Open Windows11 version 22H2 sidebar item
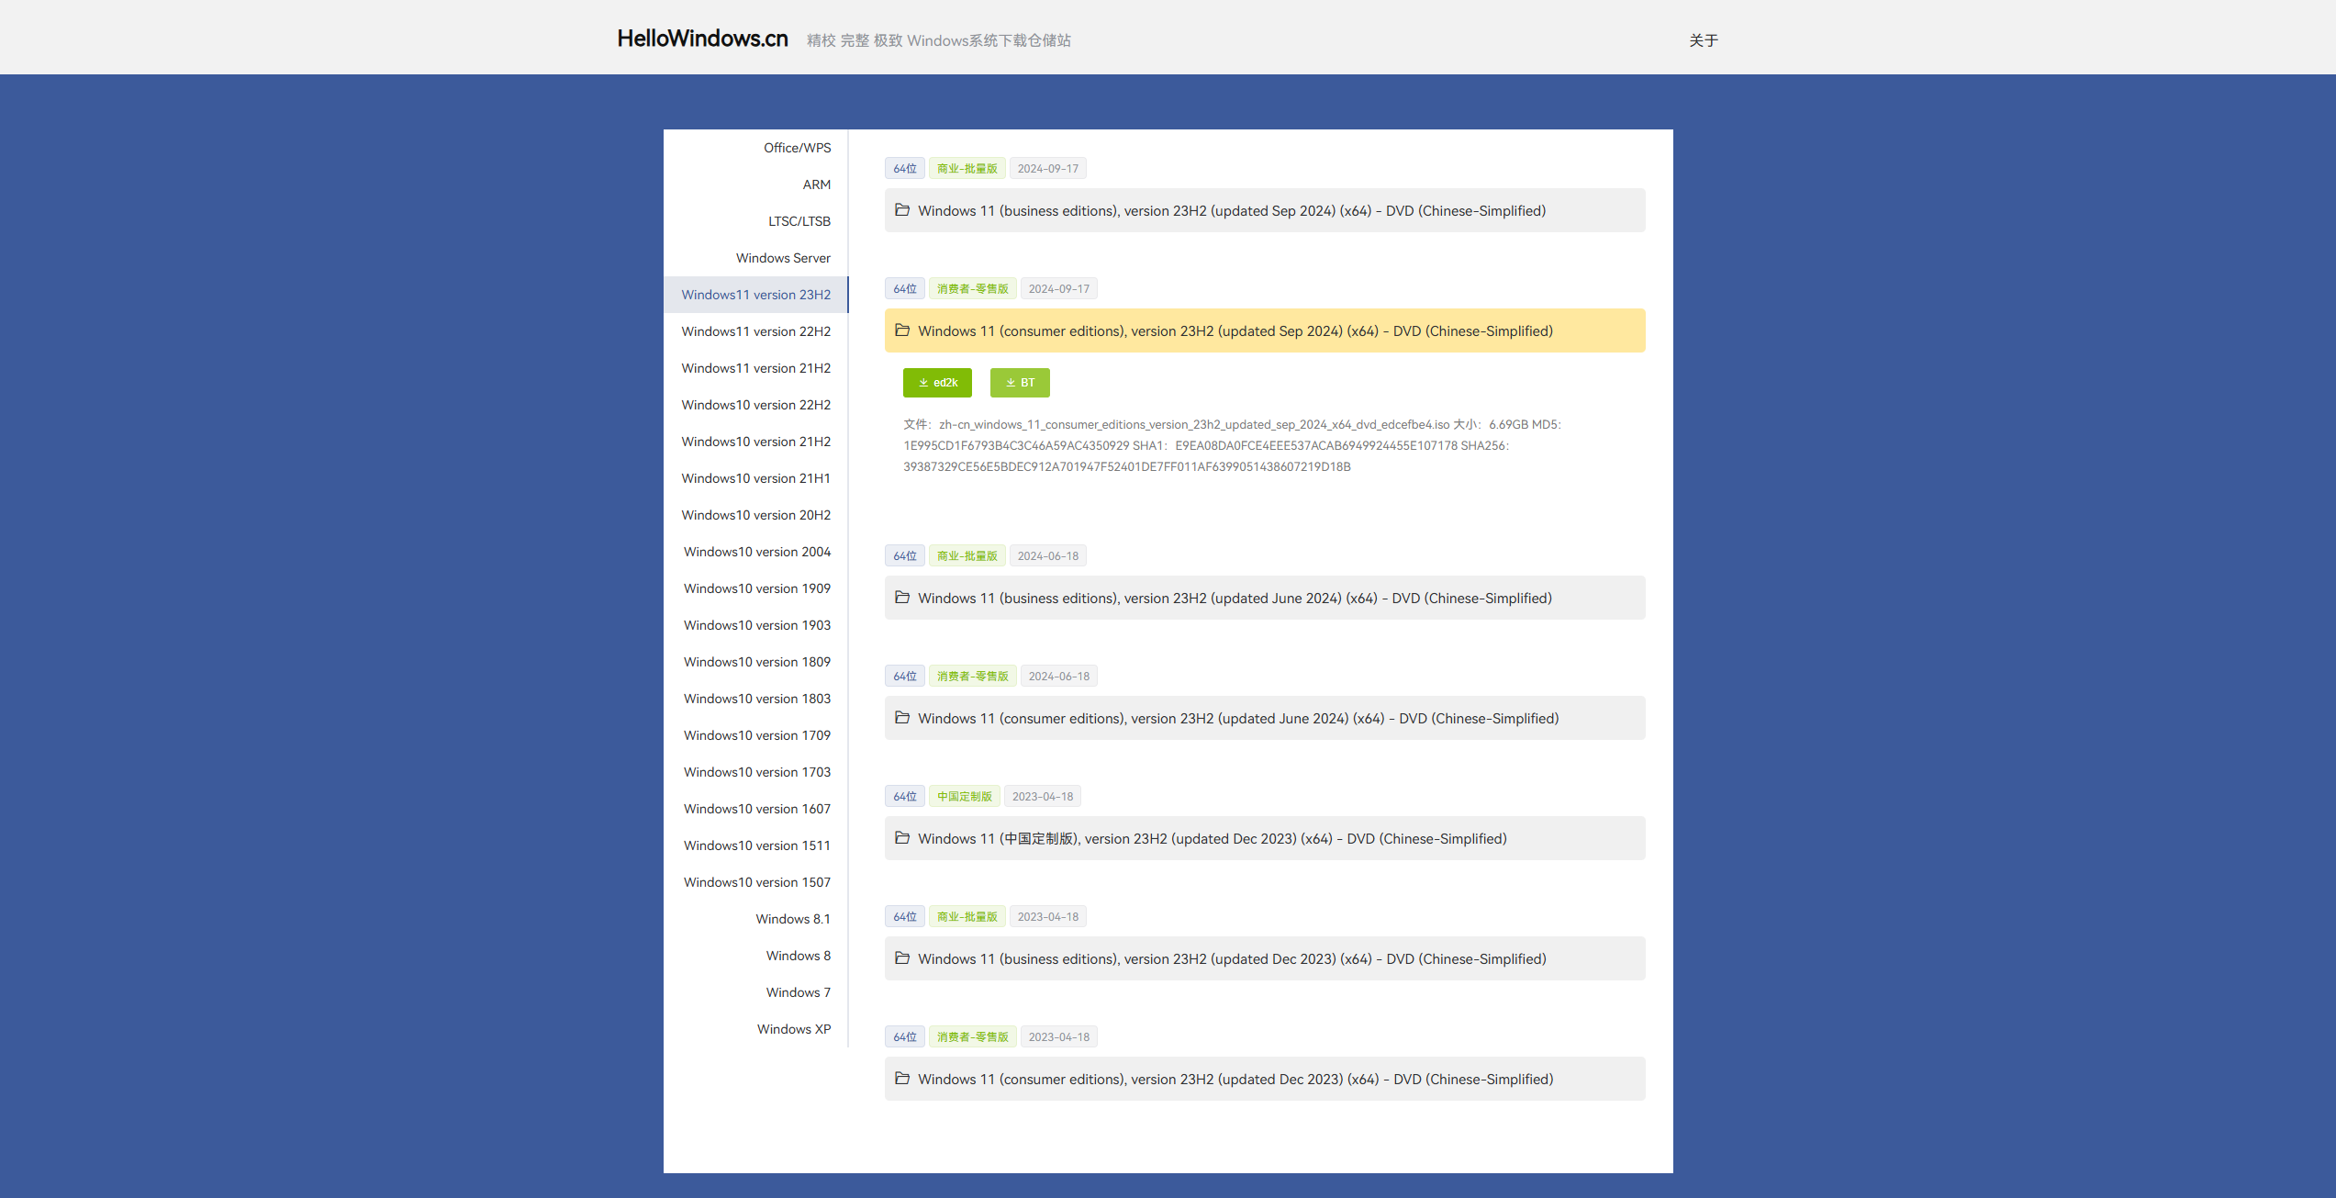The image size is (2336, 1198). pyautogui.click(x=755, y=331)
